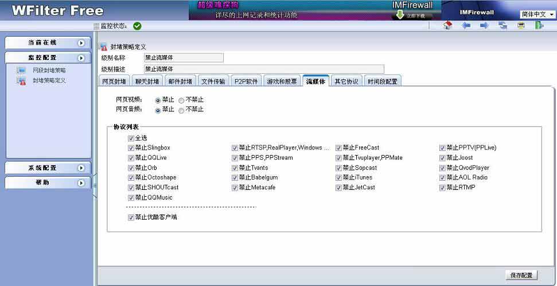Switch to the P2P软件 tab
This screenshot has width=557, height=286.
point(247,81)
